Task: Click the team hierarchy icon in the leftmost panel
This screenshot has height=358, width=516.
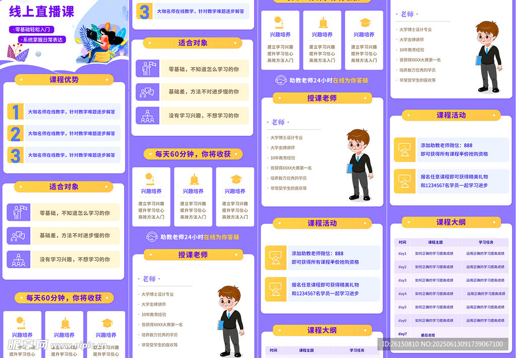Action: click(19, 259)
